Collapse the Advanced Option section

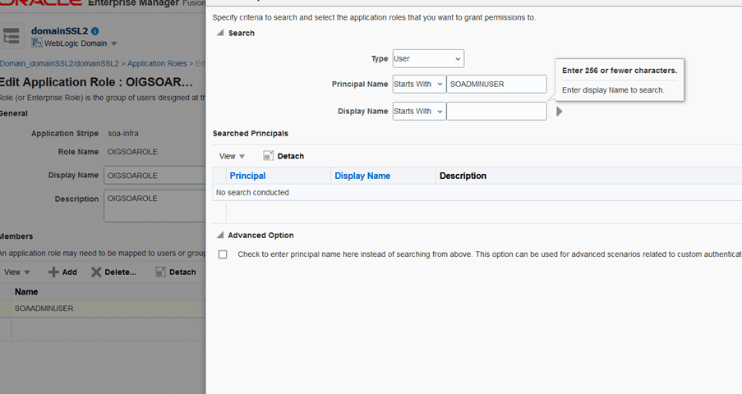219,236
